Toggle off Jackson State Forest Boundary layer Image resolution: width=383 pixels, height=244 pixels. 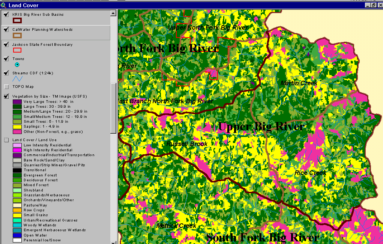click(x=6, y=45)
